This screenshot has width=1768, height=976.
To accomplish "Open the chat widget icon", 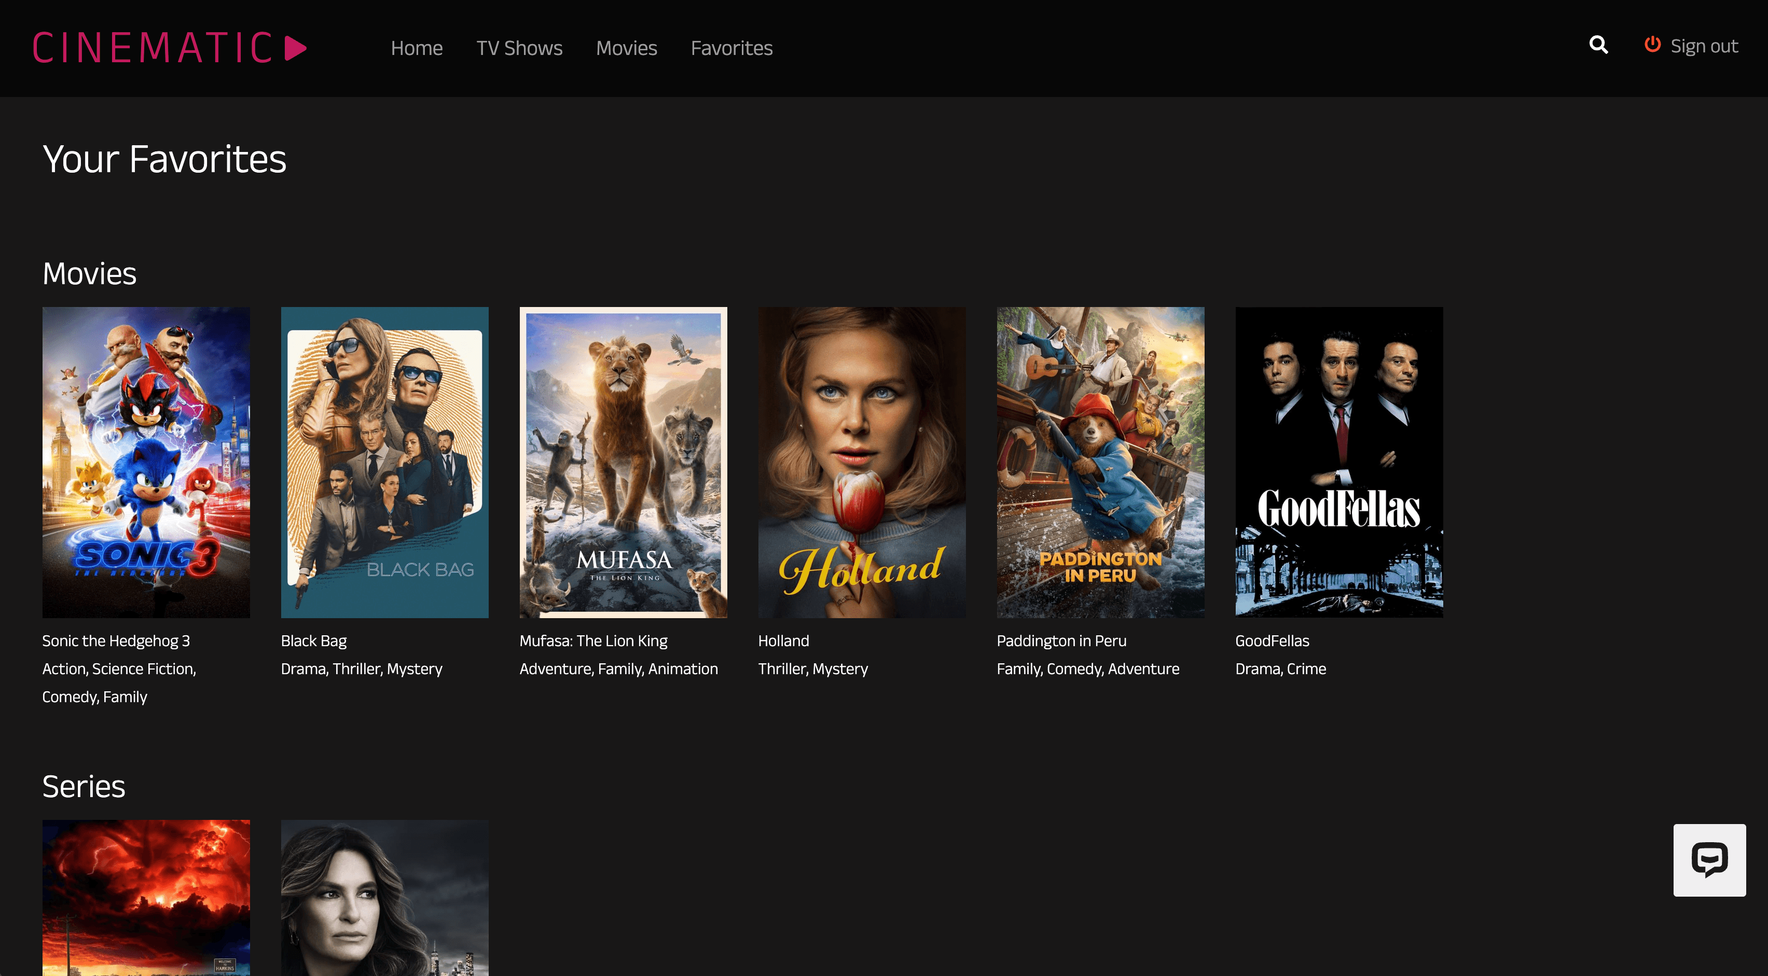I will [x=1709, y=859].
